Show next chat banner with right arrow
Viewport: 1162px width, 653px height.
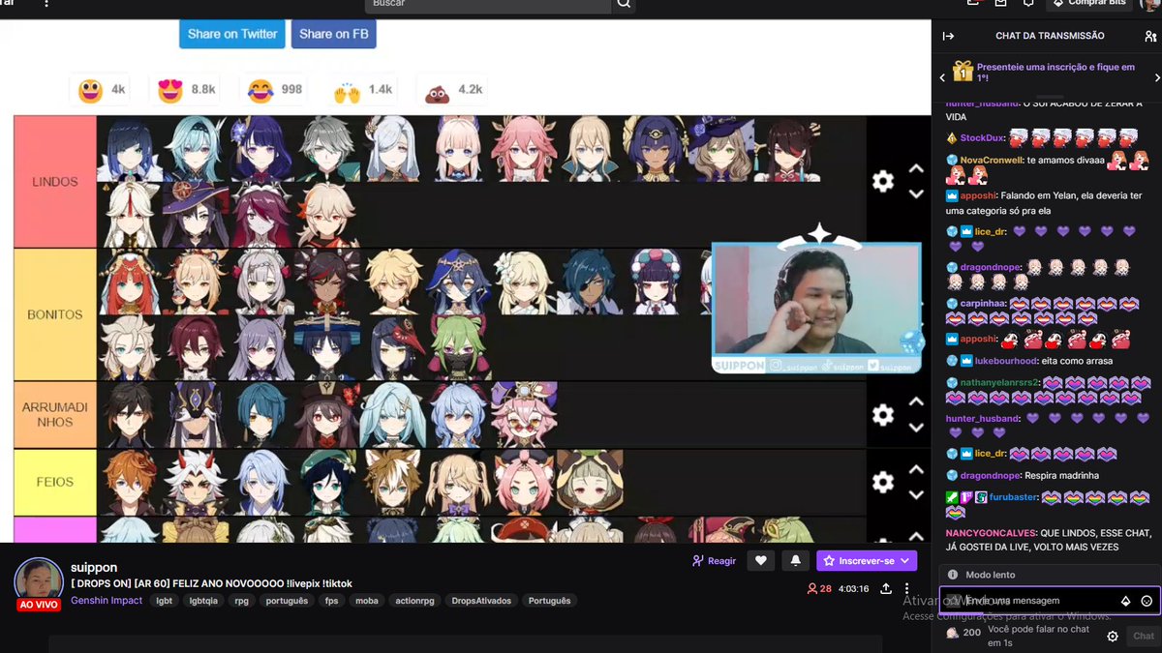pos(1158,77)
